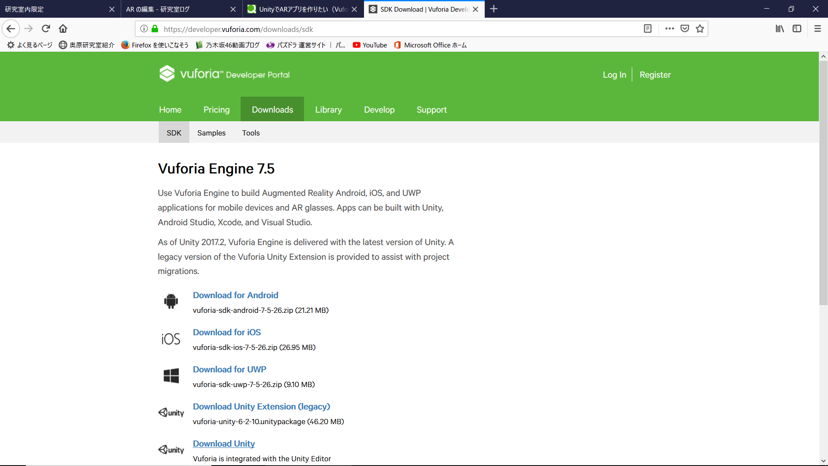The height and width of the screenshot is (466, 828).
Task: Click the Vuforia Developer Portal logo
Action: pyautogui.click(x=224, y=74)
